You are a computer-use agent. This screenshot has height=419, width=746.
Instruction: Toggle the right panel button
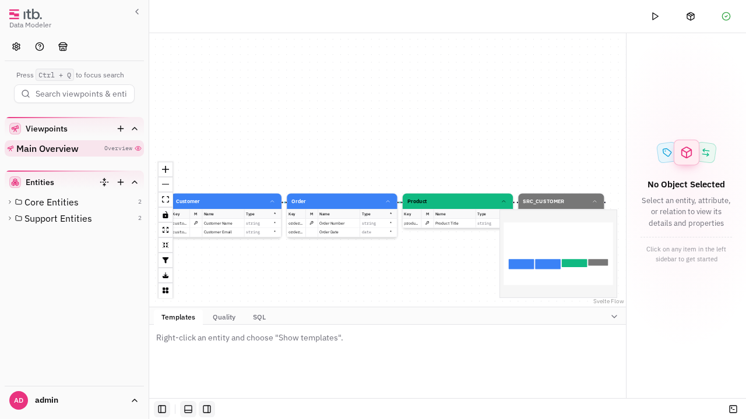click(x=207, y=409)
